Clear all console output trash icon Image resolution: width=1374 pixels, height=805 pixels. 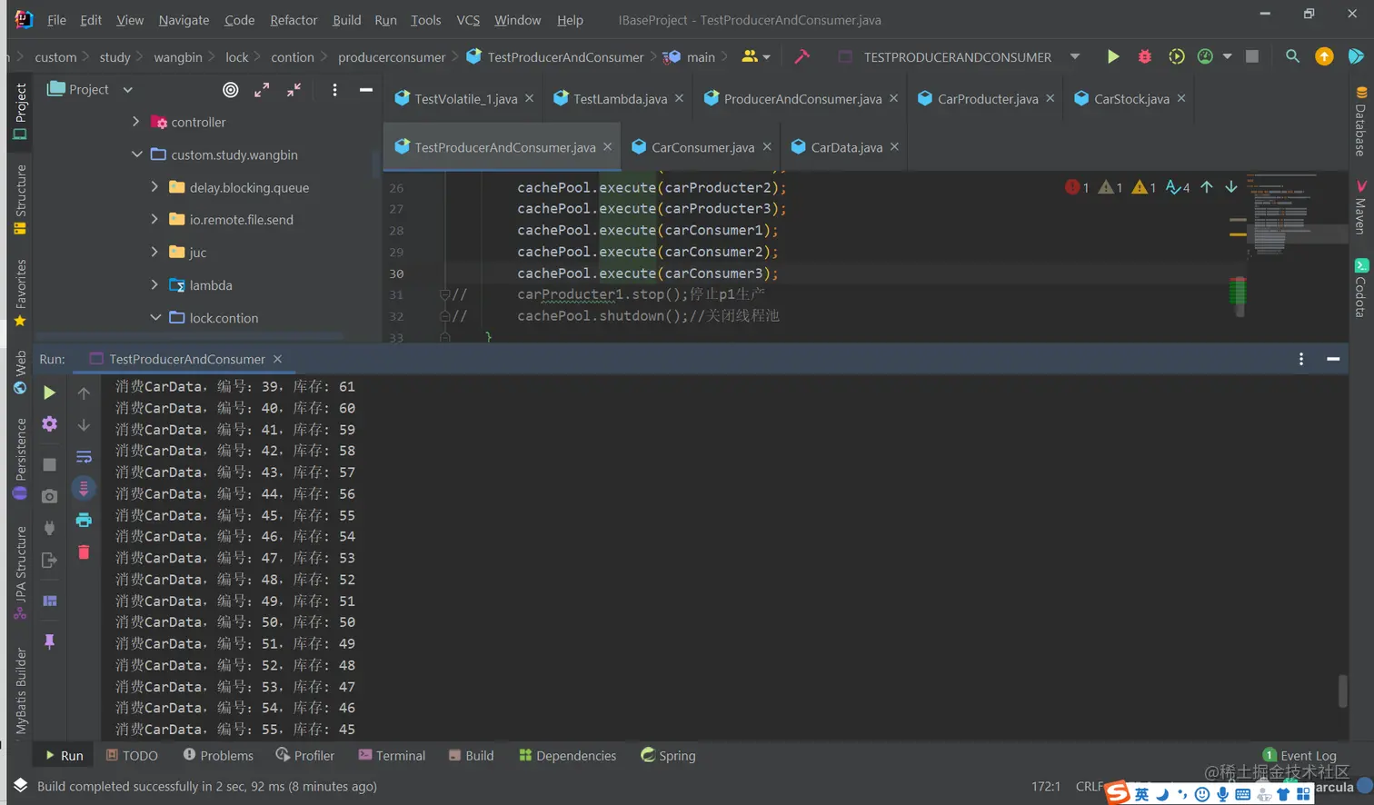84,552
